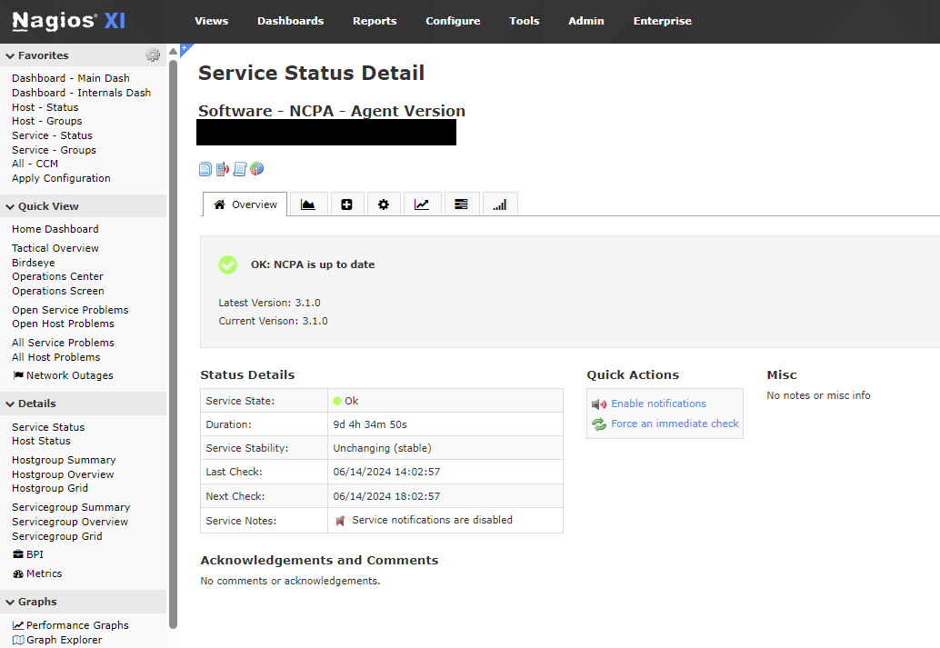940x648 pixels.
Task: Select the Overview tab
Action: tap(245, 204)
